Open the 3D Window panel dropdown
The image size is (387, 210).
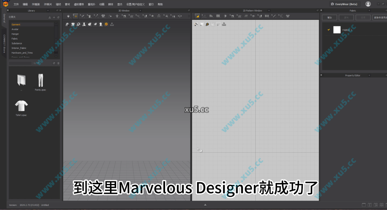click(140, 10)
